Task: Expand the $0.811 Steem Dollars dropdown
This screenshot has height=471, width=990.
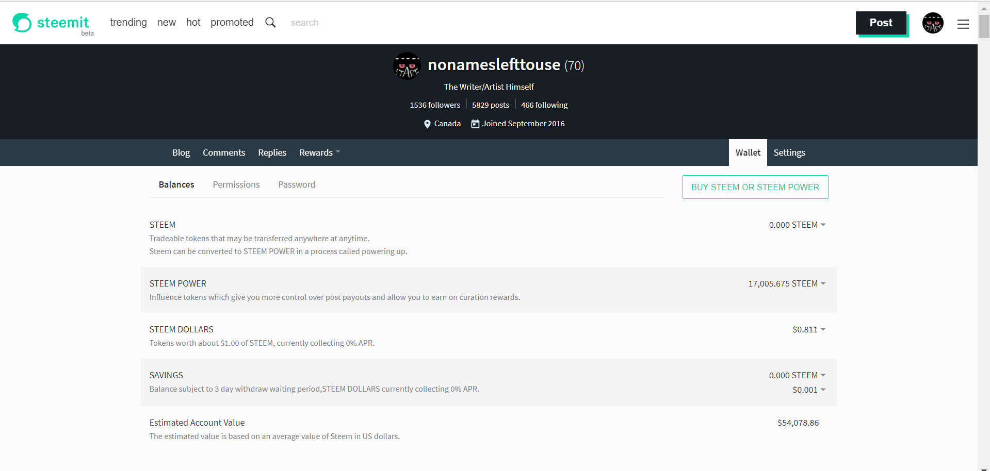Action: (809, 329)
